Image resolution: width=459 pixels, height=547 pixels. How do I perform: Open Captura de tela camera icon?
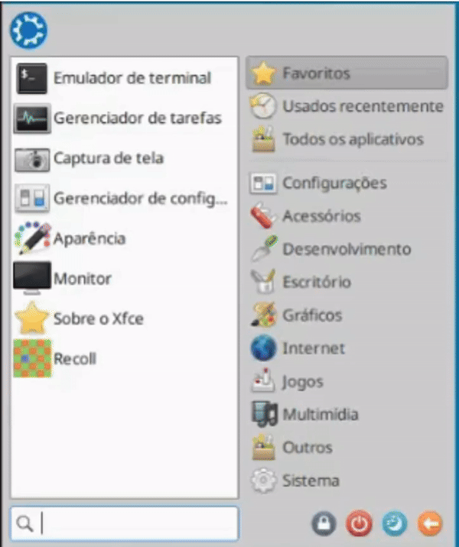click(32, 159)
